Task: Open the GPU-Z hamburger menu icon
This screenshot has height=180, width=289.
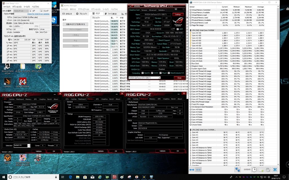Action: (x=183, y=9)
